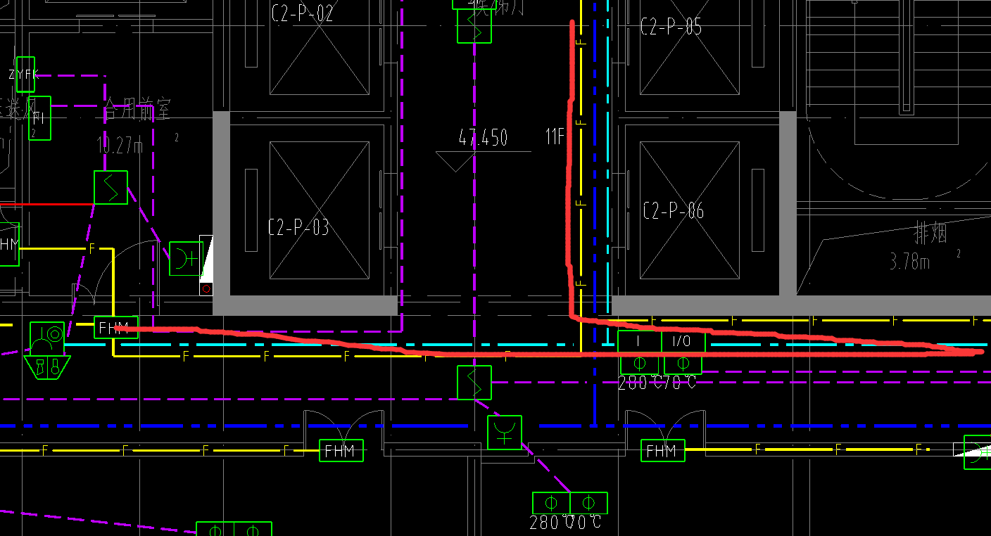Select the right damper symbol above the lower 280℃ label

[588, 503]
